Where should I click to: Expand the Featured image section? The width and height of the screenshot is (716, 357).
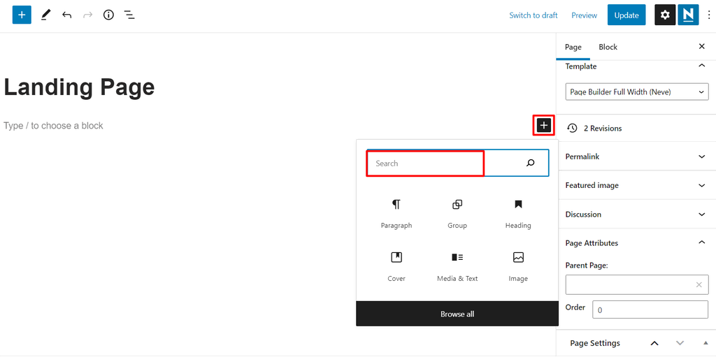pos(636,185)
